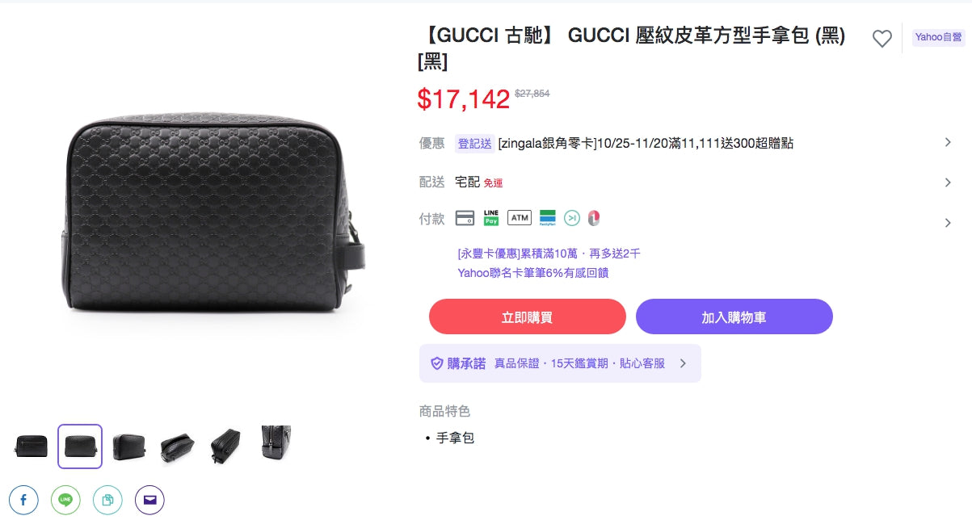Click the 立即購買 buy now button
This screenshot has height=524, width=972.
point(527,316)
